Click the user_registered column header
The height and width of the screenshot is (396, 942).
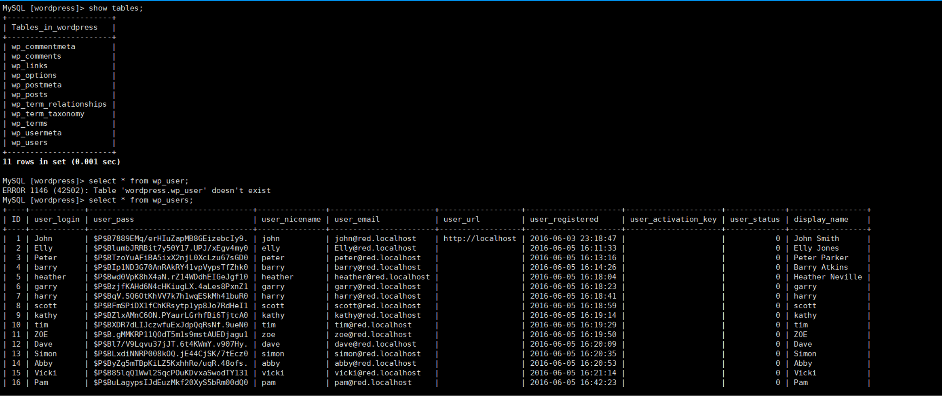coord(564,219)
